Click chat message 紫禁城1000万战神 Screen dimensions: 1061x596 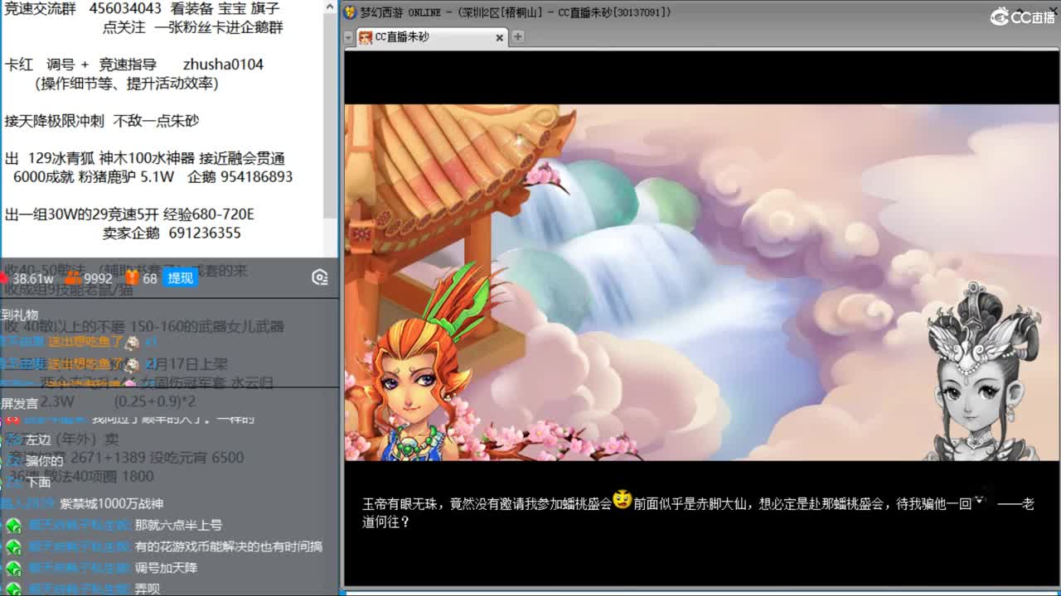(x=111, y=503)
